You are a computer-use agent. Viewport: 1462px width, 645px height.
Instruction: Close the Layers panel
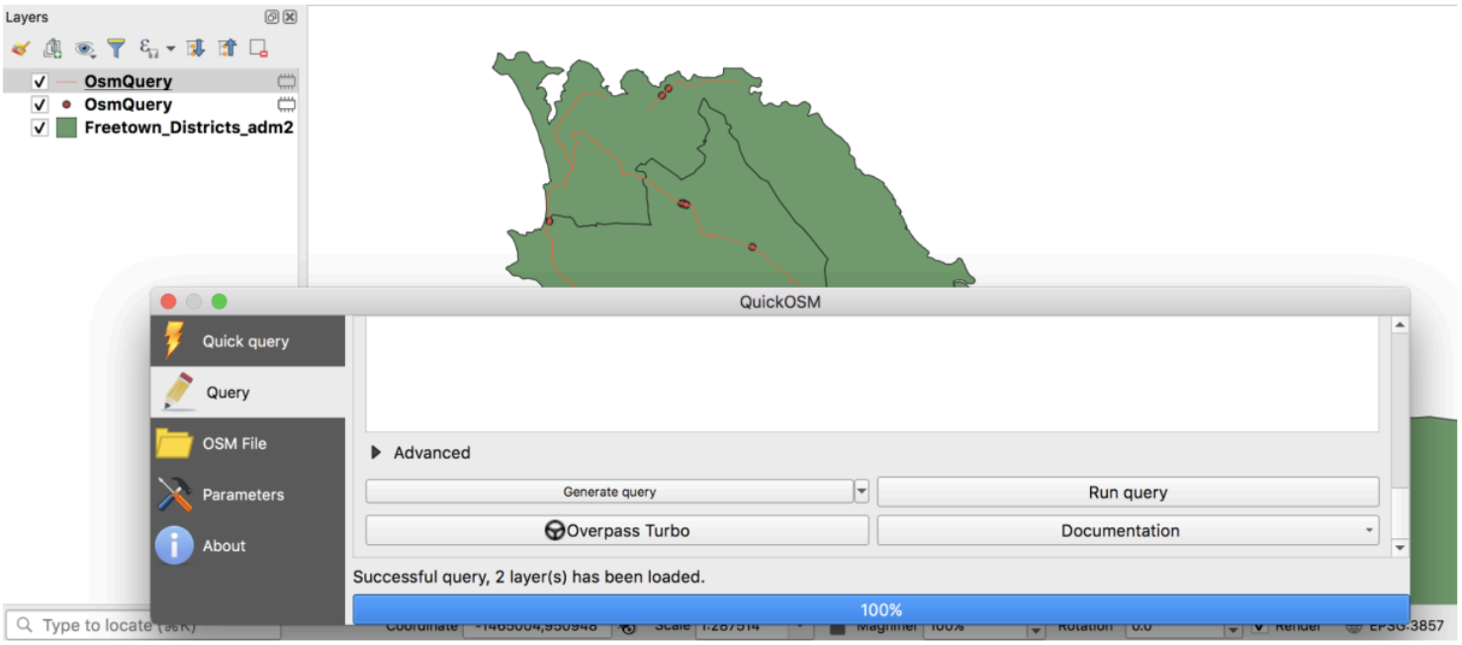click(290, 17)
